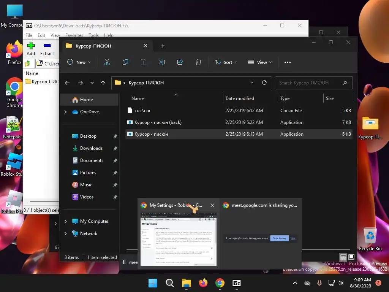
Task: Click microphone icon in system tray
Action: (319, 283)
